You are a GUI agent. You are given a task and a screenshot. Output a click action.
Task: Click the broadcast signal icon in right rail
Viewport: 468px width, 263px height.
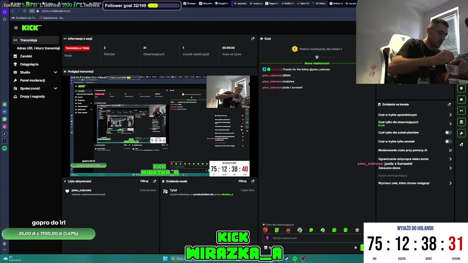point(461,111)
